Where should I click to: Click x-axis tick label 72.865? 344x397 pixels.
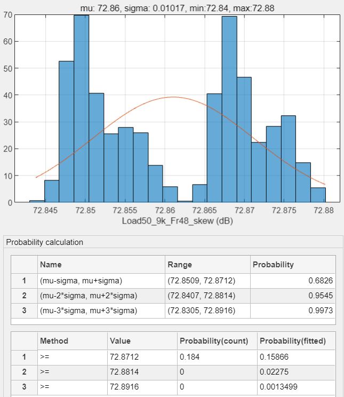coord(204,210)
